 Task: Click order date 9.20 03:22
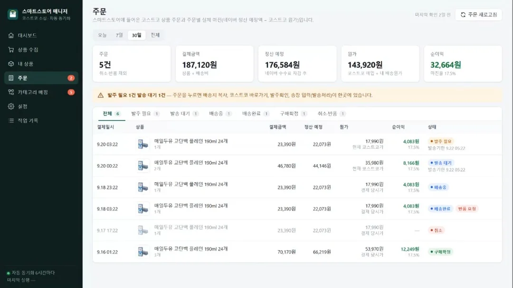107,144
